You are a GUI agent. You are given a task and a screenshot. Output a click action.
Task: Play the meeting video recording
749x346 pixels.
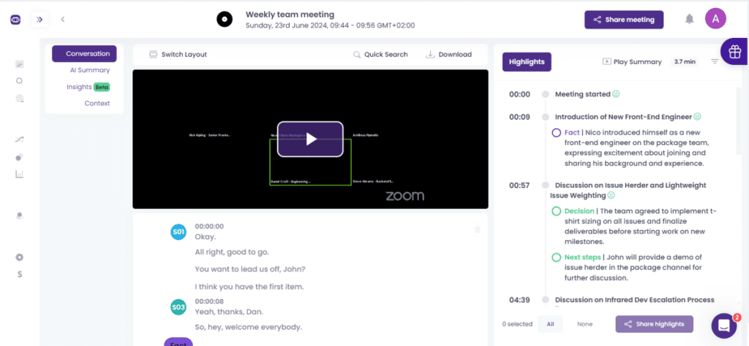(x=310, y=139)
